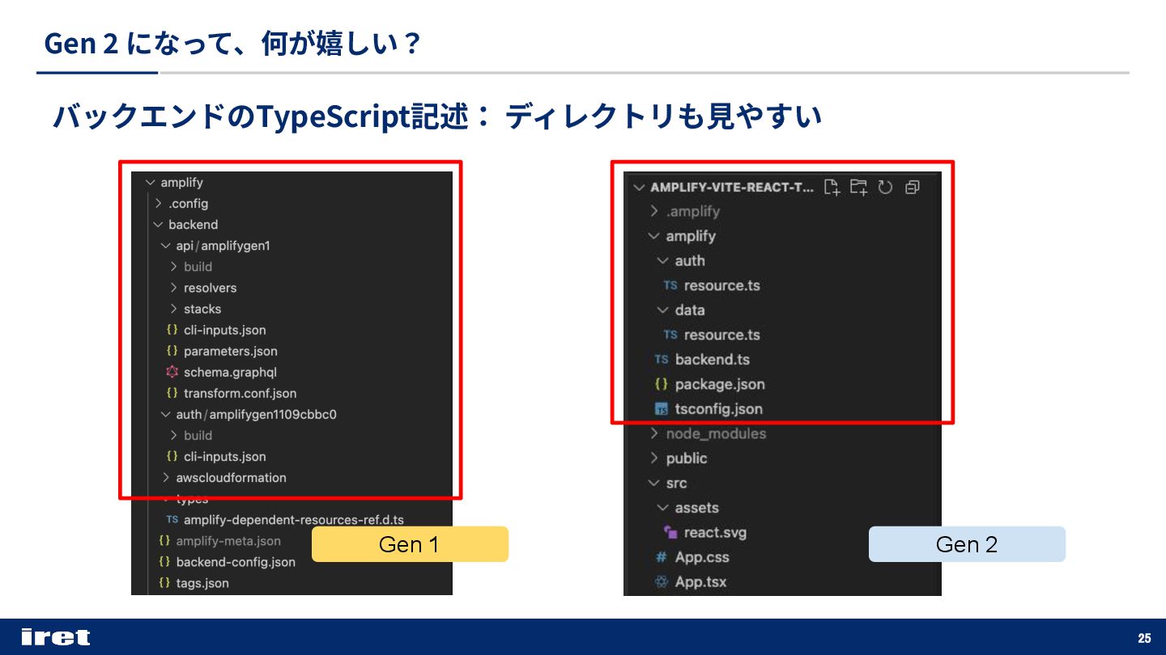The width and height of the screenshot is (1166, 655).
Task: Click the braces icon beside backend-config.json
Action: 164,562
